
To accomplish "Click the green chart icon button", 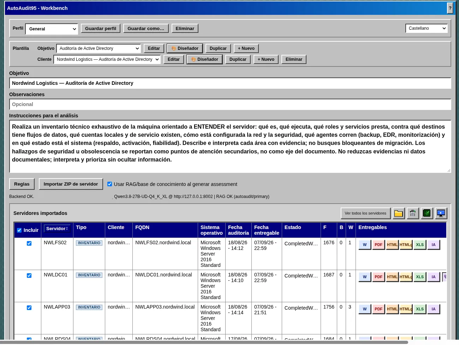I will click(427, 213).
